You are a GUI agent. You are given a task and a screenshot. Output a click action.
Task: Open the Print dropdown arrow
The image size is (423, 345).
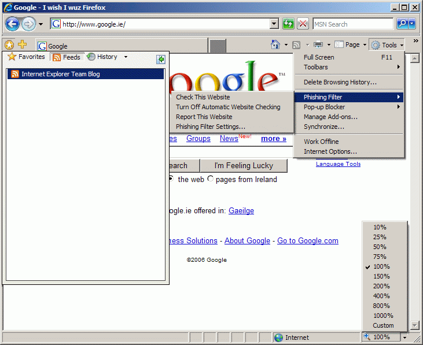[x=329, y=45]
